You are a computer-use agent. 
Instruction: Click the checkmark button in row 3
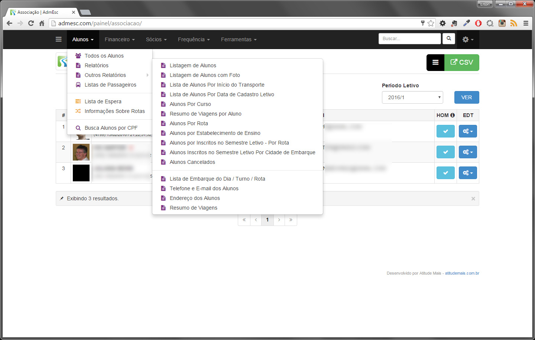[445, 173]
